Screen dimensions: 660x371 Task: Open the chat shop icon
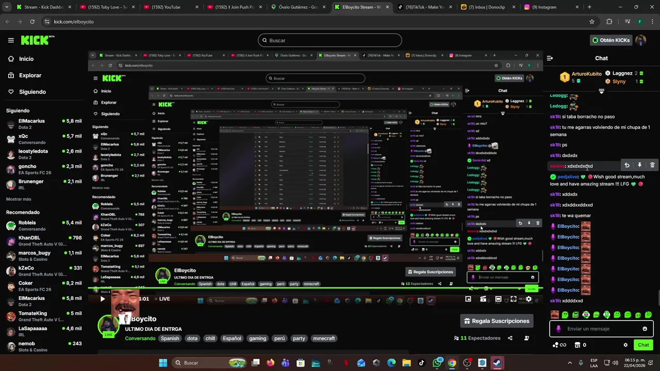[577, 345]
